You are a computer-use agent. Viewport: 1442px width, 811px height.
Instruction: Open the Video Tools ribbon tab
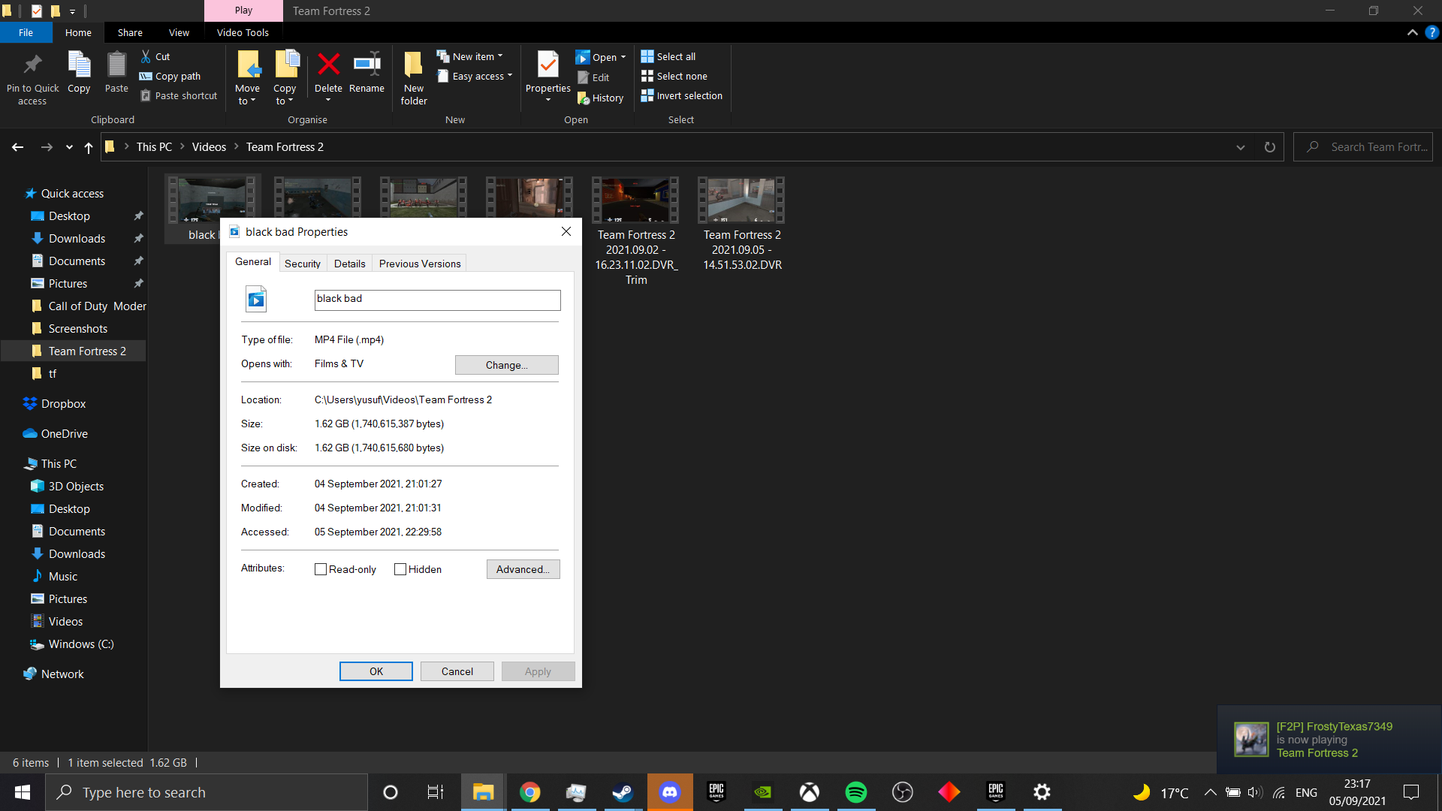[x=243, y=32]
